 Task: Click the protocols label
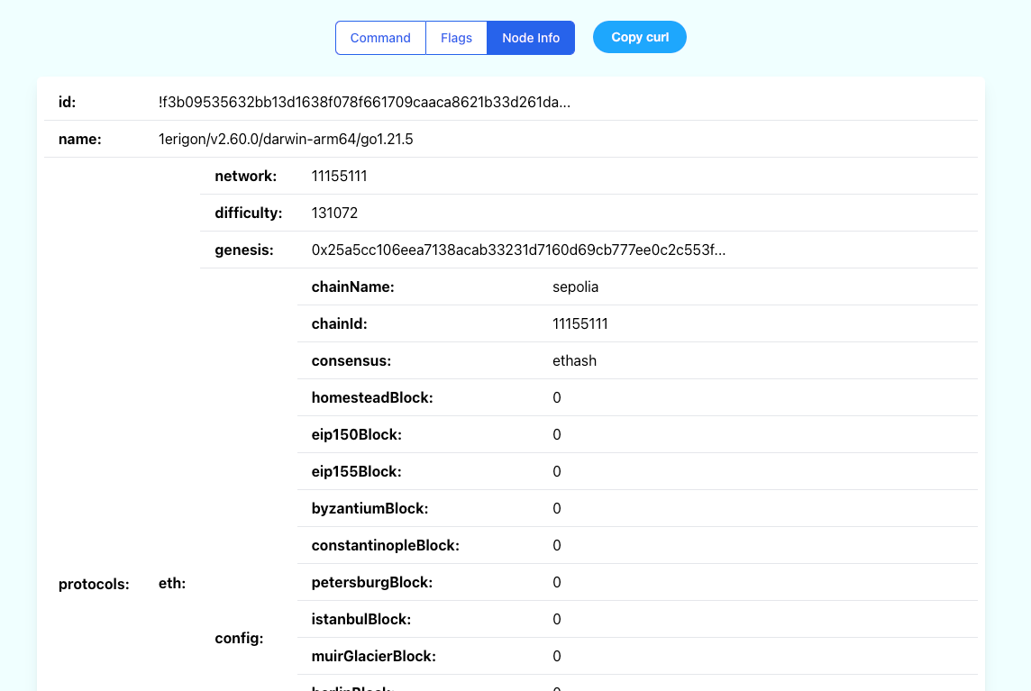pyautogui.click(x=94, y=584)
